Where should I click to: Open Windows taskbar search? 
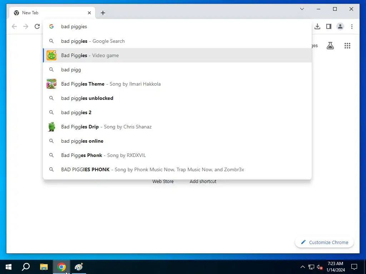tap(26, 267)
